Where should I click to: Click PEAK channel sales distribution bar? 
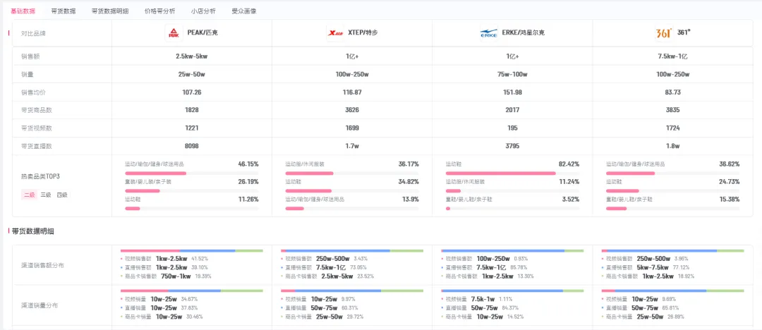(x=191, y=251)
